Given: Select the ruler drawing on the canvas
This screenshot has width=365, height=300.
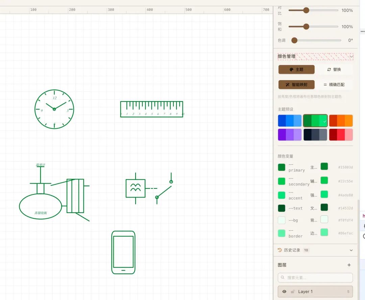Looking at the screenshot, I should 151,109.
